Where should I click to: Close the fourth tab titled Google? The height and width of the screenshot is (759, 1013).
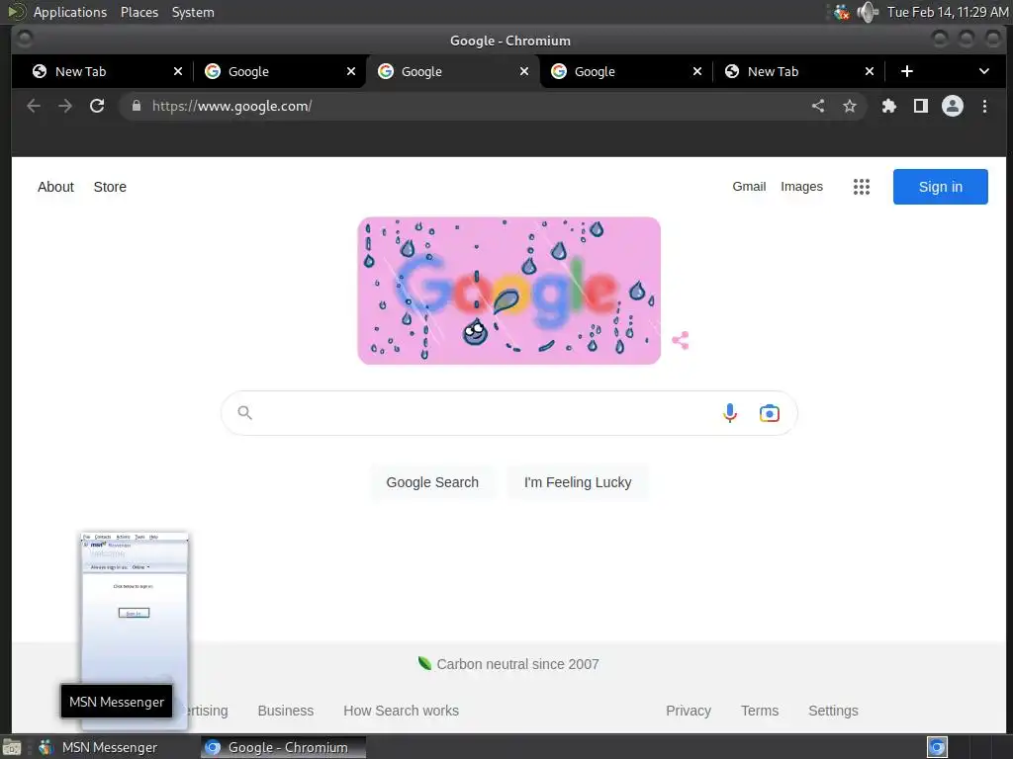click(x=697, y=71)
